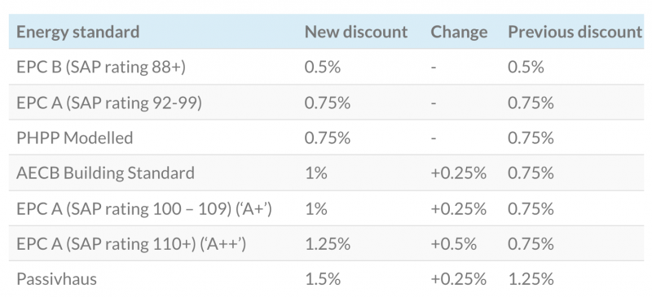
Task: Select the PHPP Modelled row label
Action: click(x=74, y=138)
